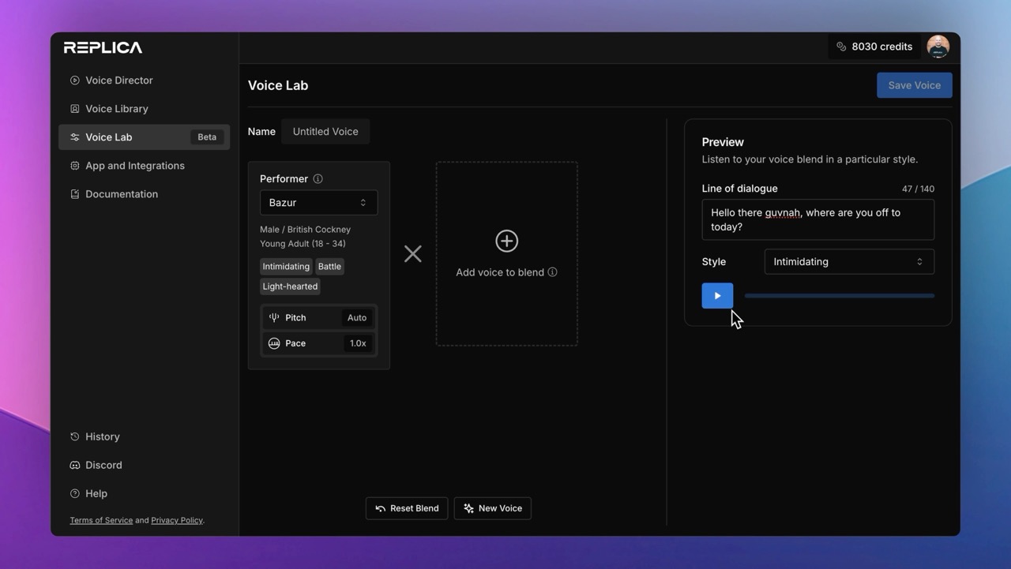Toggle the Intimidating performer tag

[285, 266]
